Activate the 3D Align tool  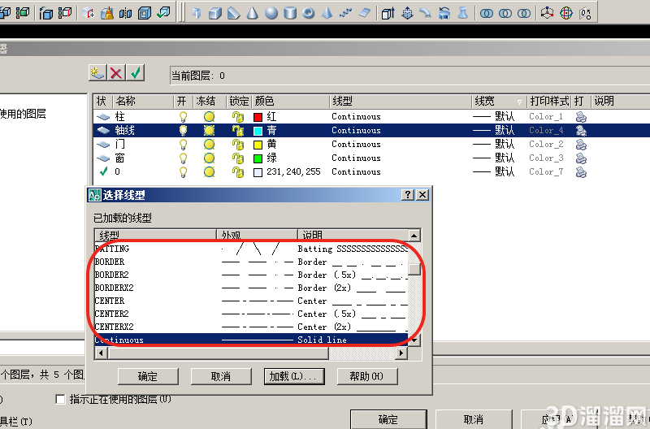point(585,13)
